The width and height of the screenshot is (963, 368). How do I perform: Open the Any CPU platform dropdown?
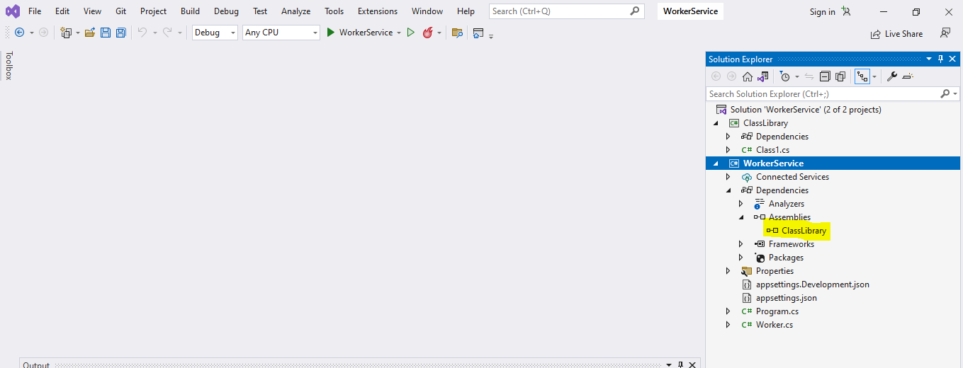(x=281, y=33)
